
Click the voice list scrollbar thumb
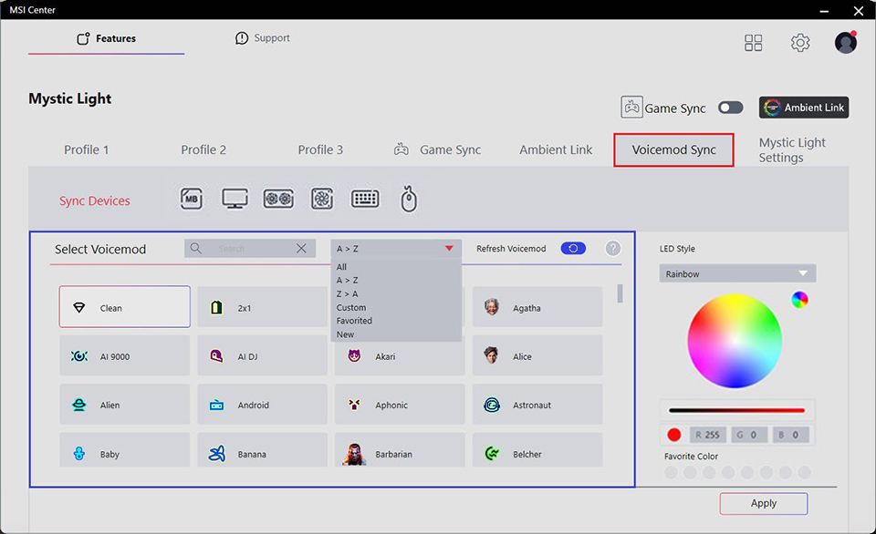[x=620, y=293]
